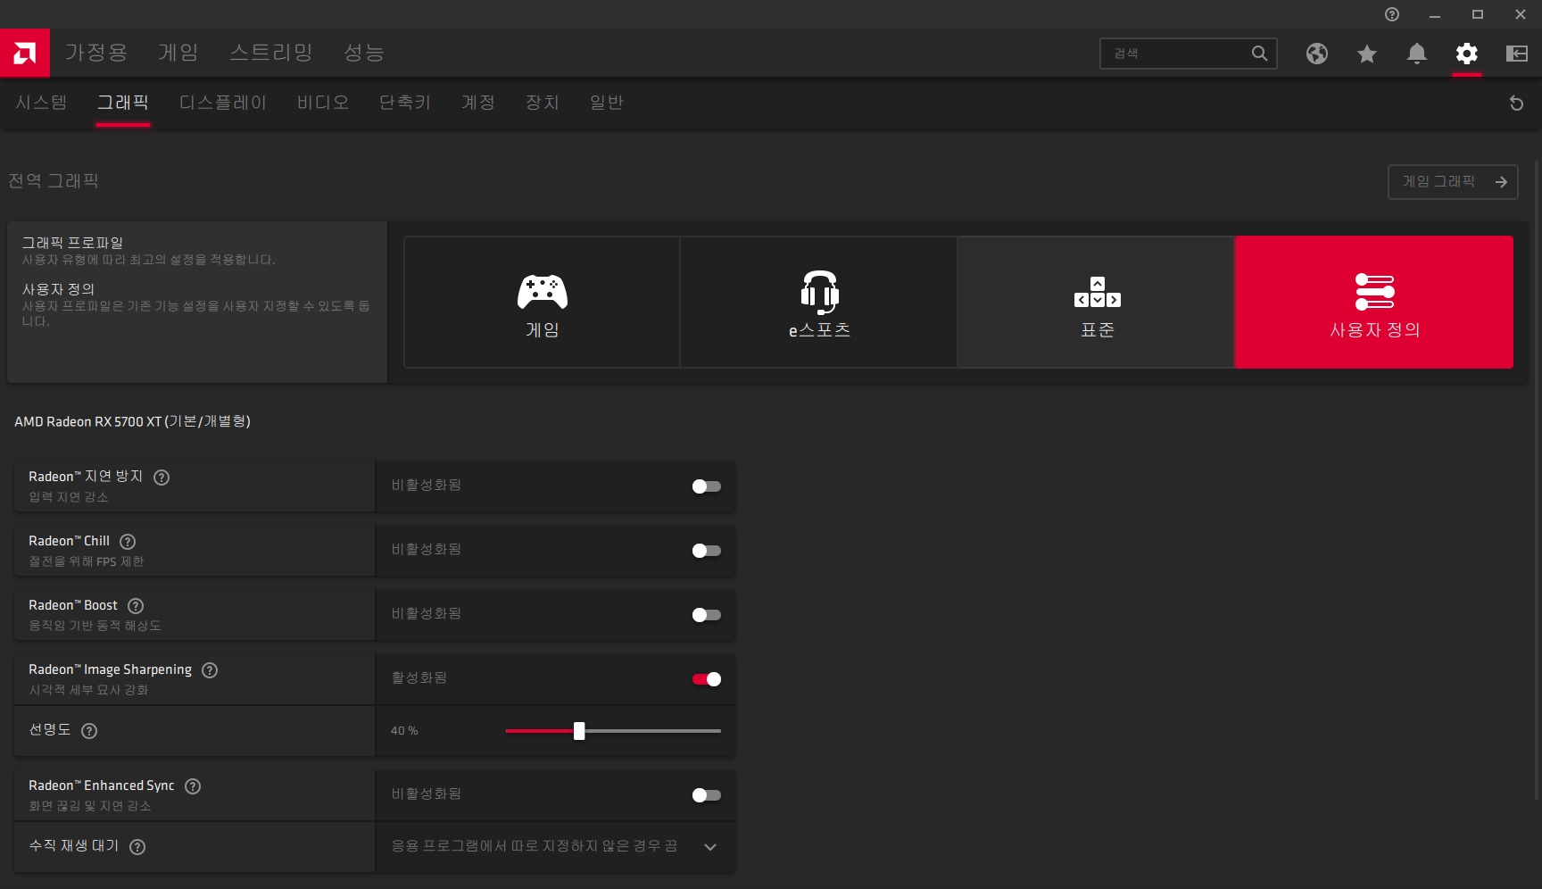Open settings gear icon

[1467, 54]
